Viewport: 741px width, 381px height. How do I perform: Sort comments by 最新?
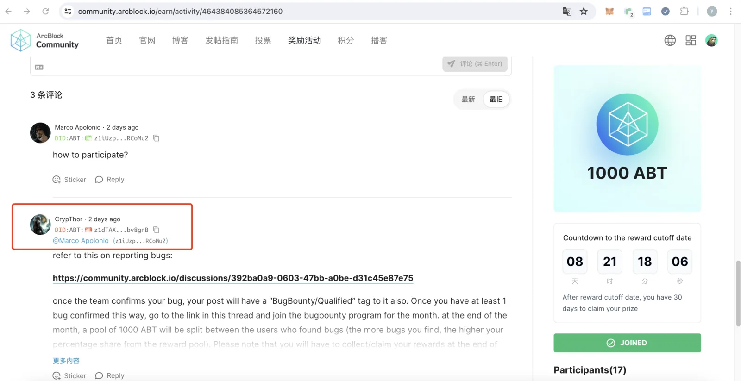pos(468,99)
